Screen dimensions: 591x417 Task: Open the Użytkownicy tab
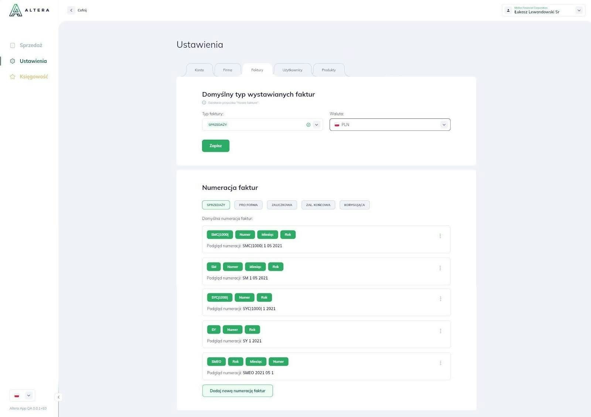tap(293, 70)
